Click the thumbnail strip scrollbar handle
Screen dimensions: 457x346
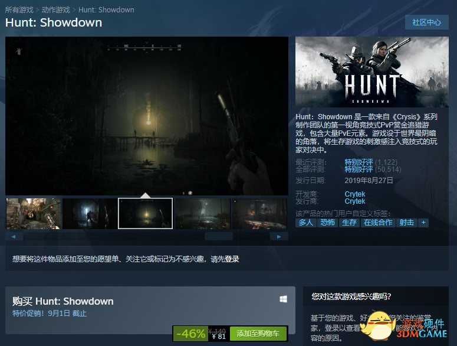(x=219, y=236)
